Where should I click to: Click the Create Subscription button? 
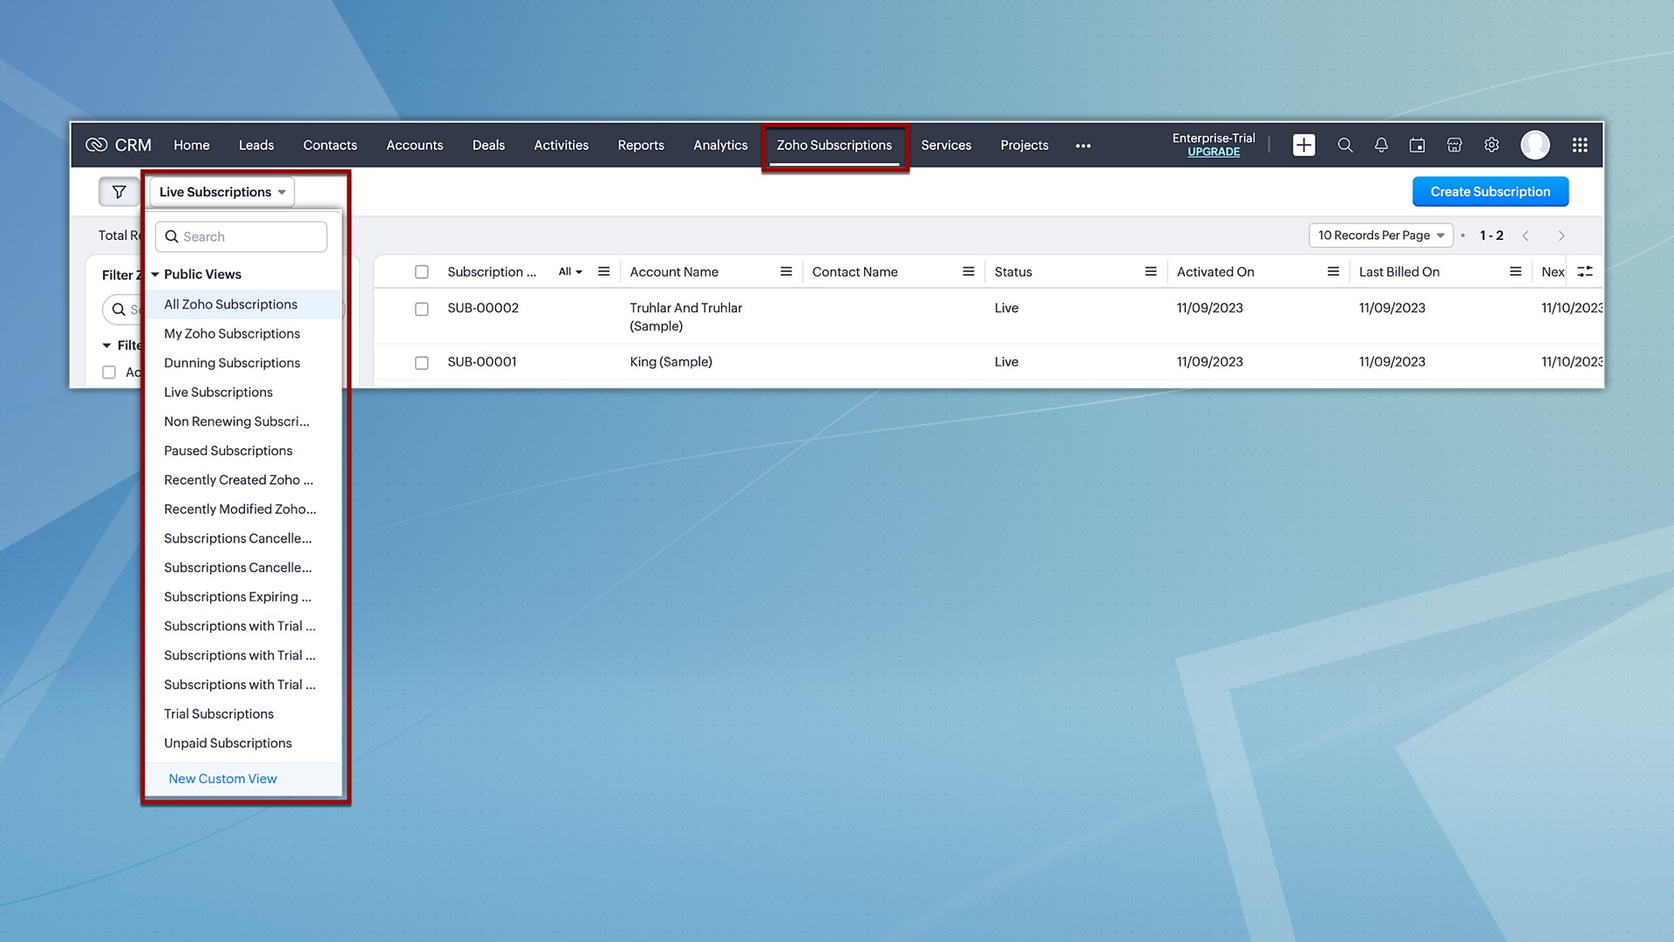coord(1489,192)
